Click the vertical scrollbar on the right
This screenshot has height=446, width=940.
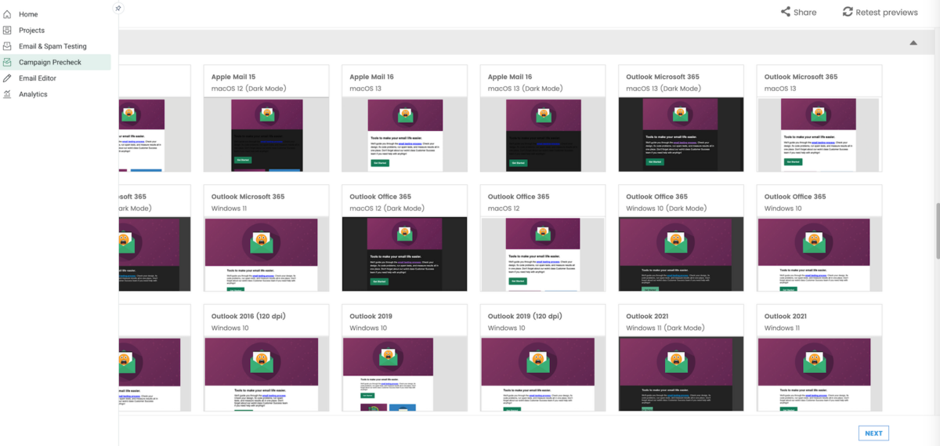click(936, 231)
